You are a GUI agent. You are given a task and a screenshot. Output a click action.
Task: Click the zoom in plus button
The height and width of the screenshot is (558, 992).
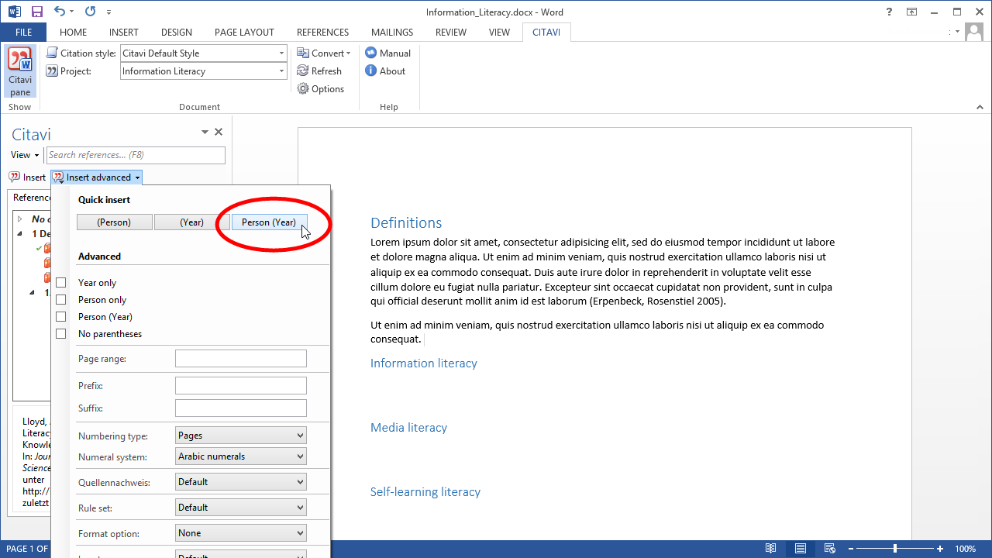[940, 549]
